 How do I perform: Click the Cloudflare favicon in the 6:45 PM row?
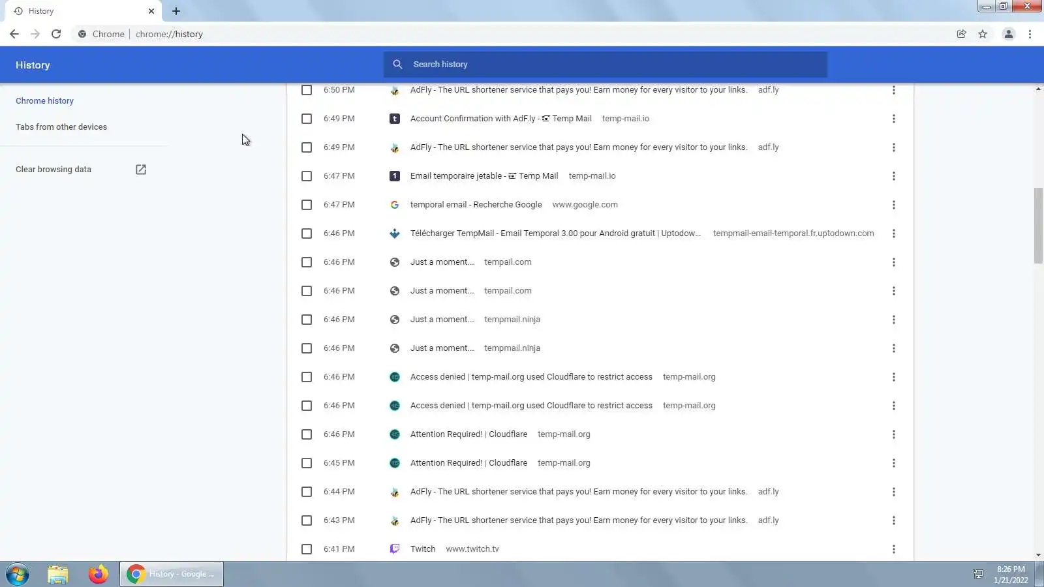pyautogui.click(x=395, y=463)
